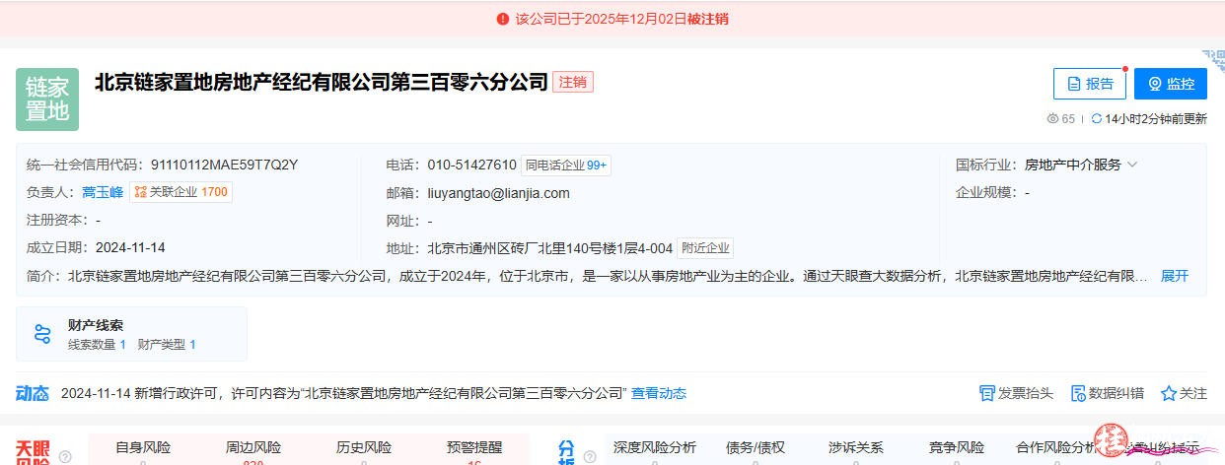The height and width of the screenshot is (465, 1225).
Task: Click the help icon next to 天眼风险
Action: [65, 456]
